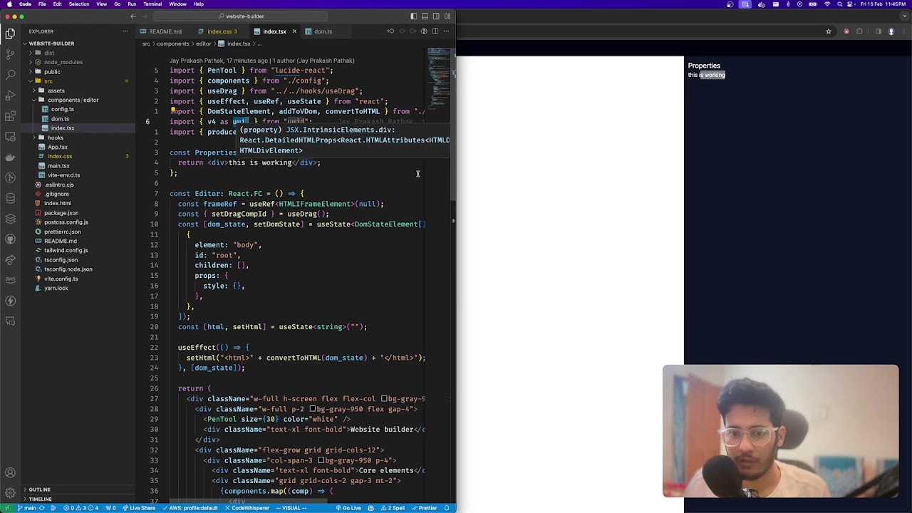This screenshot has width=912, height=513.
Task: Toggle secondary side bar layout button
Action: (436, 16)
